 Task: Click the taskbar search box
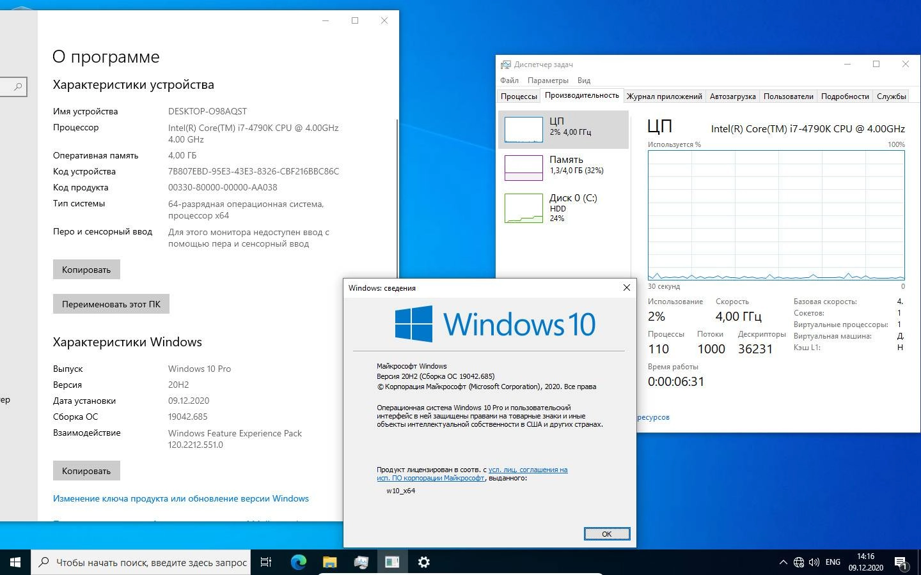(x=140, y=562)
